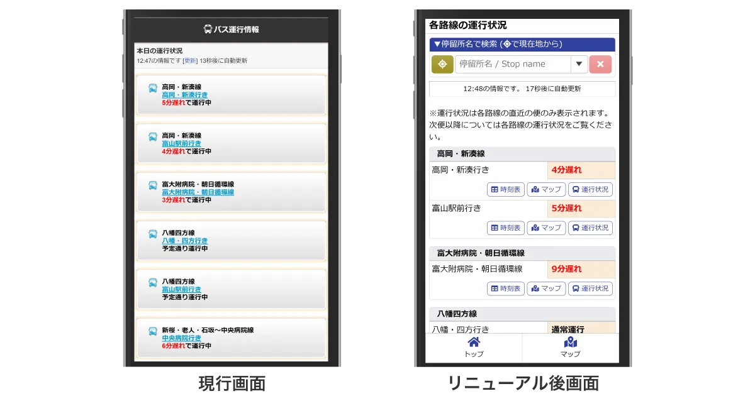
Task: Open the 富大附病院・朝日循環線 link in the 3分遅れ card
Action: (x=198, y=192)
